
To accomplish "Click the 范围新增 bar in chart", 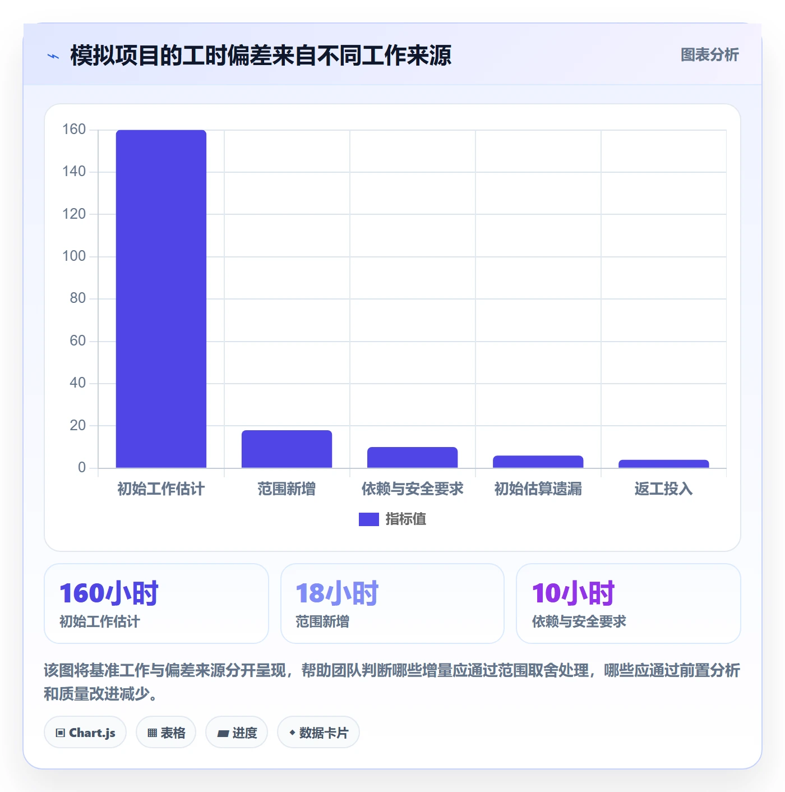I will point(287,449).
